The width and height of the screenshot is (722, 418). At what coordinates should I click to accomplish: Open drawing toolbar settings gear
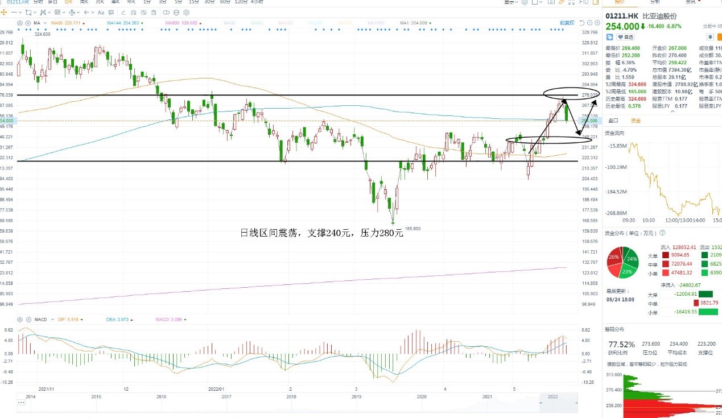pyautogui.click(x=187, y=13)
